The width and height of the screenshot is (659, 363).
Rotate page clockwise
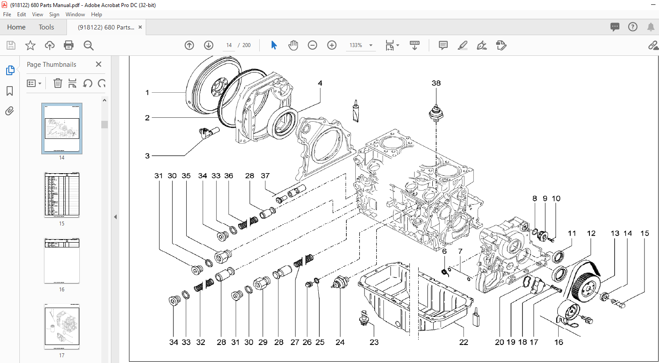pos(102,83)
